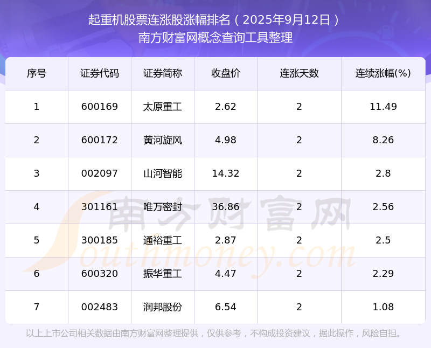Select stock name 唯万密封
This screenshot has height=348, width=431.
pos(163,207)
